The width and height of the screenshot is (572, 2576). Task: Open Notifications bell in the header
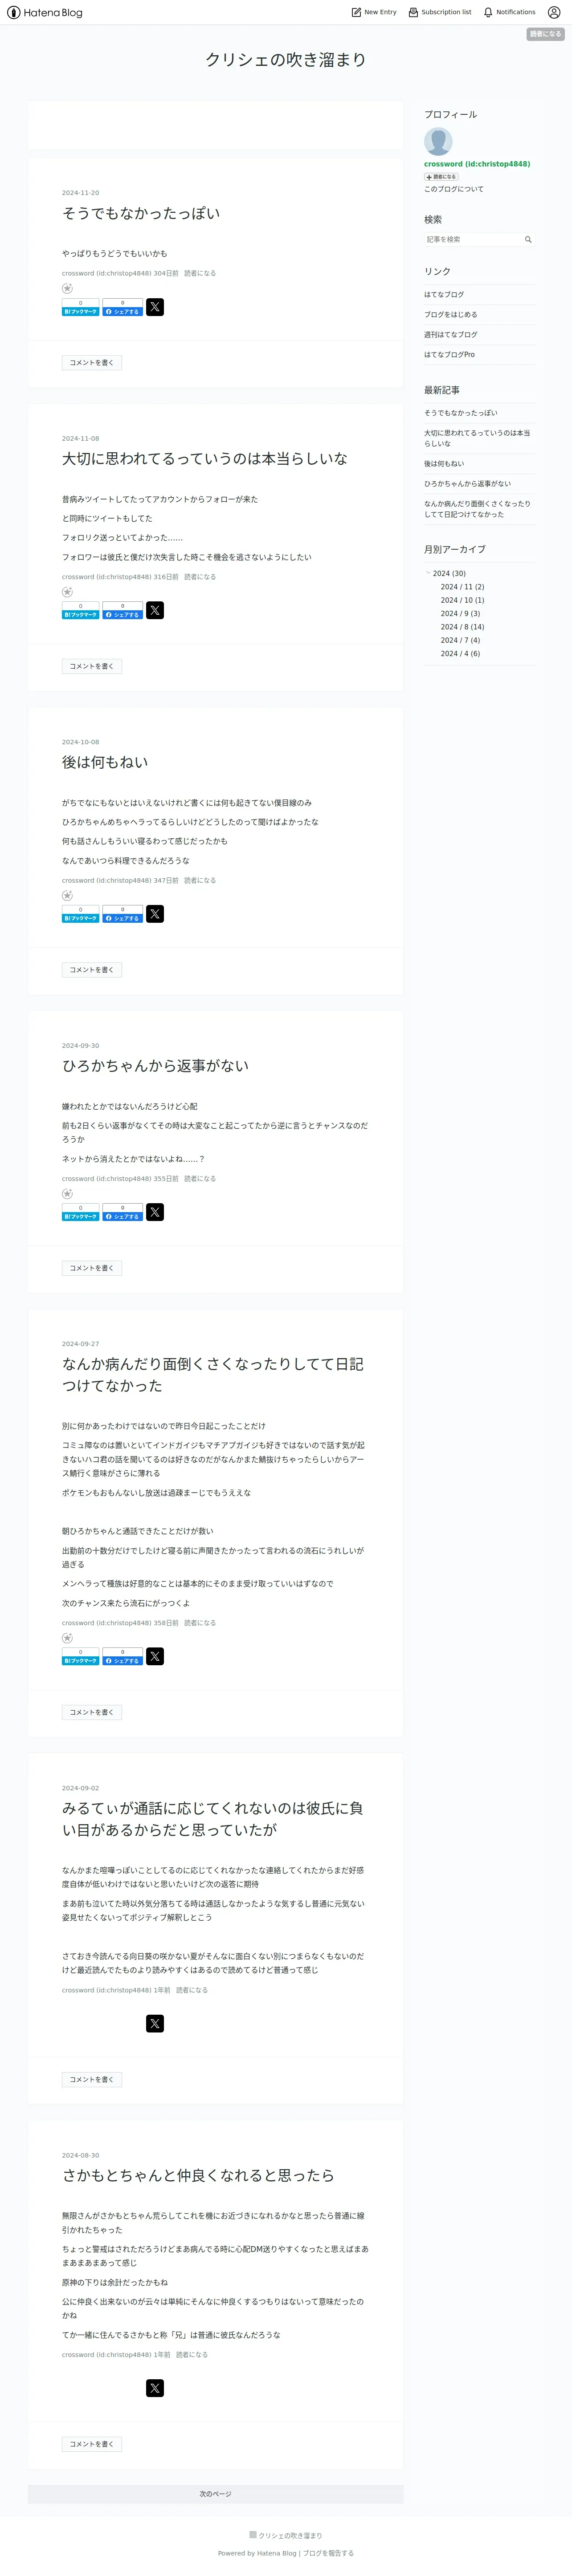509,12
